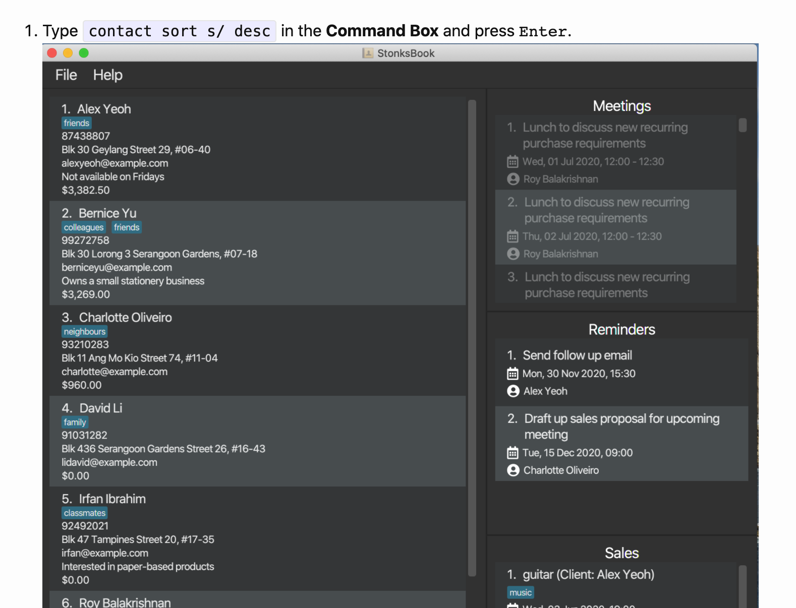
Task: Click address Blk 11 Ang Mo Kio Street 74
Action: pyautogui.click(x=140, y=358)
